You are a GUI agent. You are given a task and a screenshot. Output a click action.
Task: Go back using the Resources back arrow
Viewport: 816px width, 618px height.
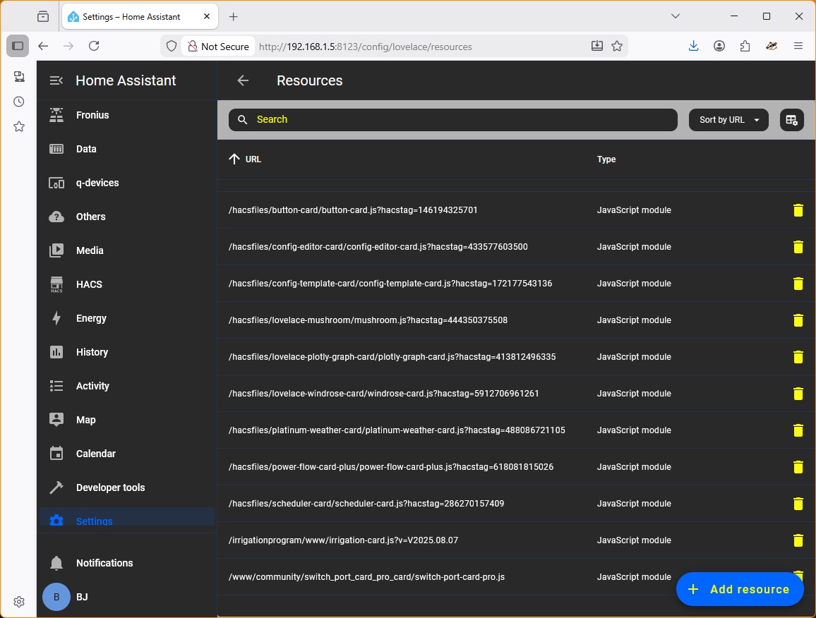point(243,80)
